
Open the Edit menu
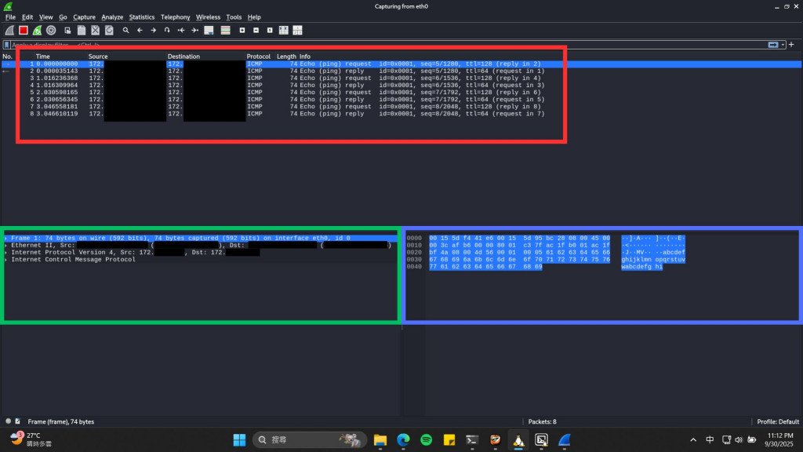[27, 17]
